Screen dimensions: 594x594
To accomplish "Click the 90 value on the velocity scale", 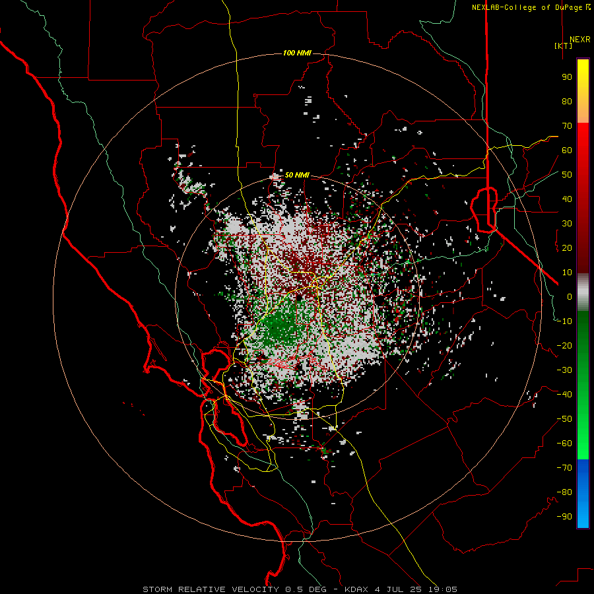I will click(567, 77).
